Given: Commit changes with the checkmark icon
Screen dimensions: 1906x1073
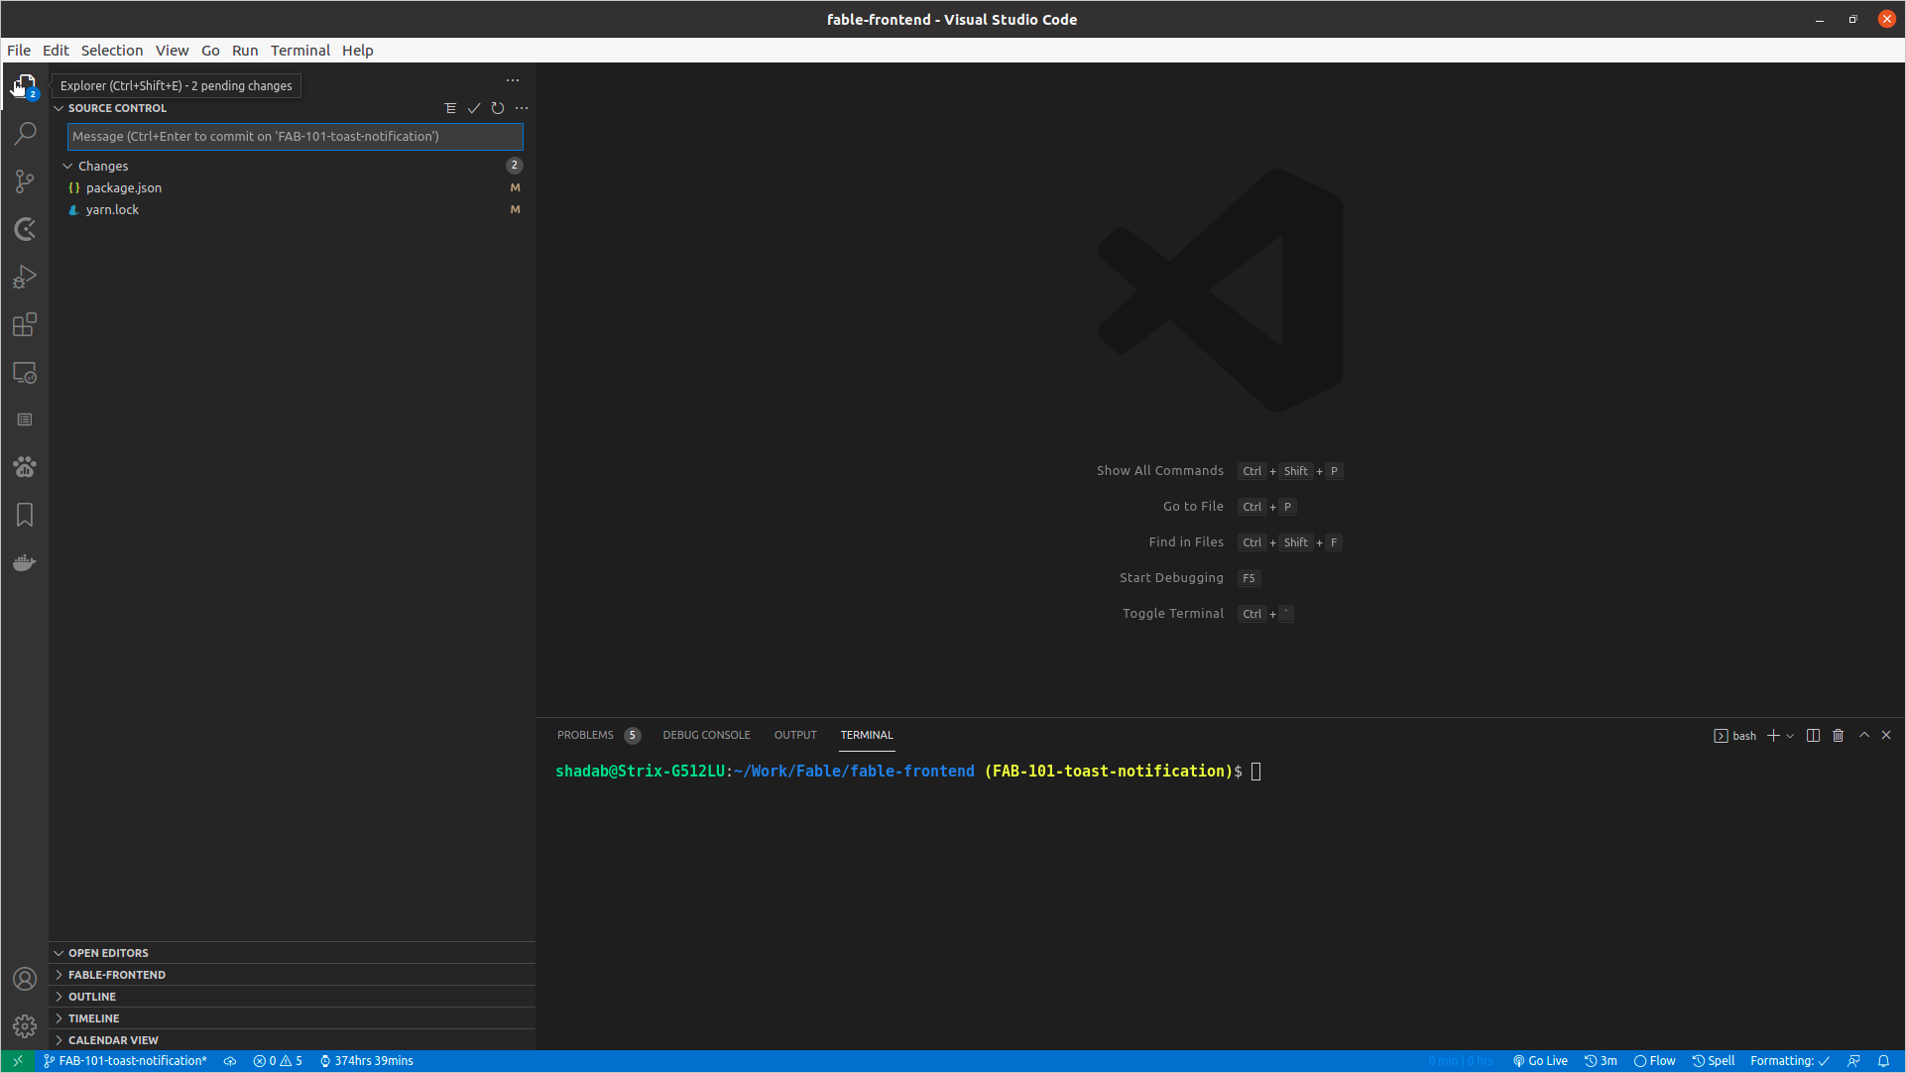Looking at the screenshot, I should 474,108.
